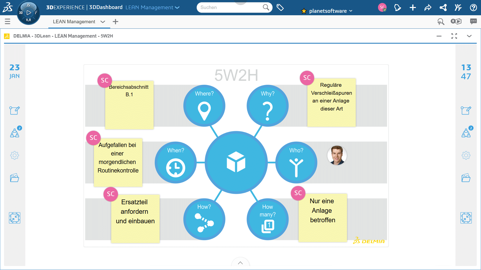Viewport: 481px width, 270px height.
Task: Minimize the 5W2H widget
Action: [x=439, y=36]
